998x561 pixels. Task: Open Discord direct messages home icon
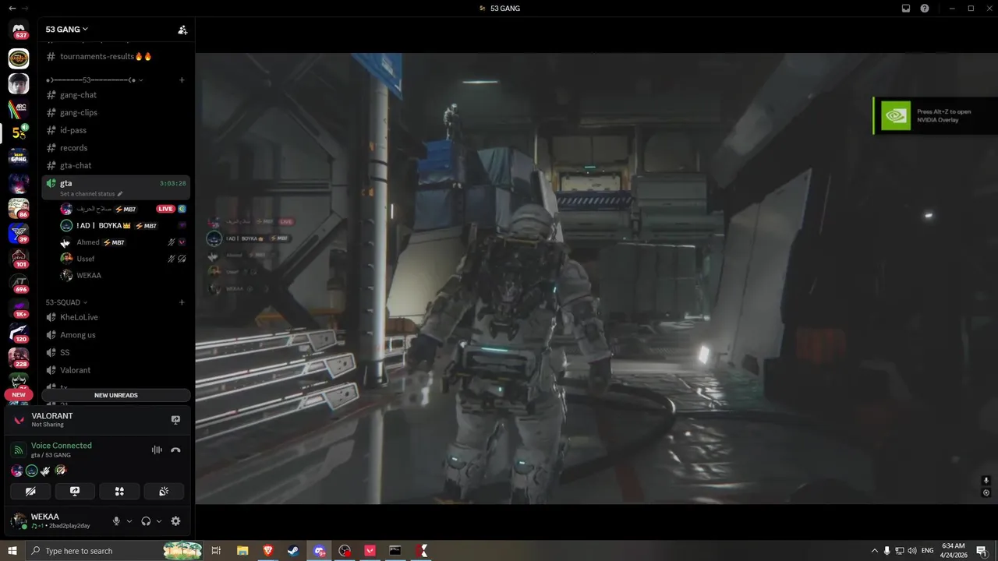click(19, 30)
